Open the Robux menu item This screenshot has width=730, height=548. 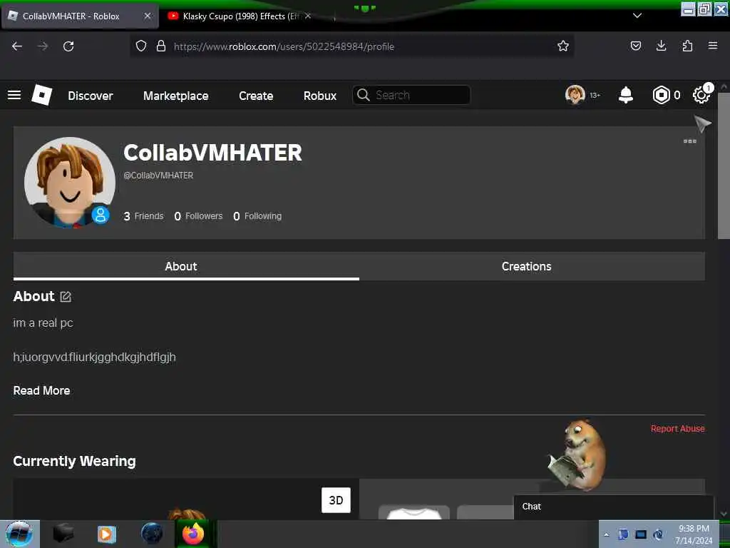coord(320,96)
